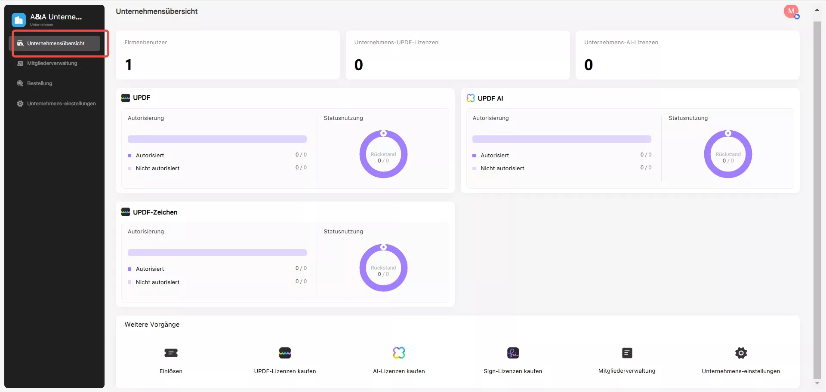Click Nicht autorisiert in the UPDF-Zeichen section
This screenshot has width=826, height=392.
[x=157, y=282]
